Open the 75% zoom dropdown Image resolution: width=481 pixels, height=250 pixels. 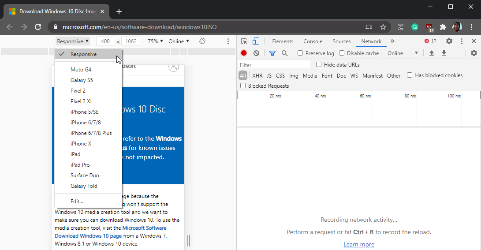click(x=156, y=41)
